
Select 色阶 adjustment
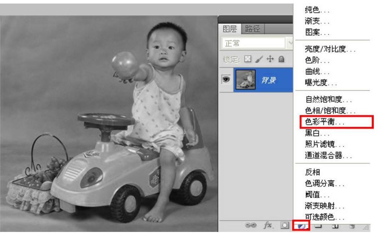click(317, 60)
